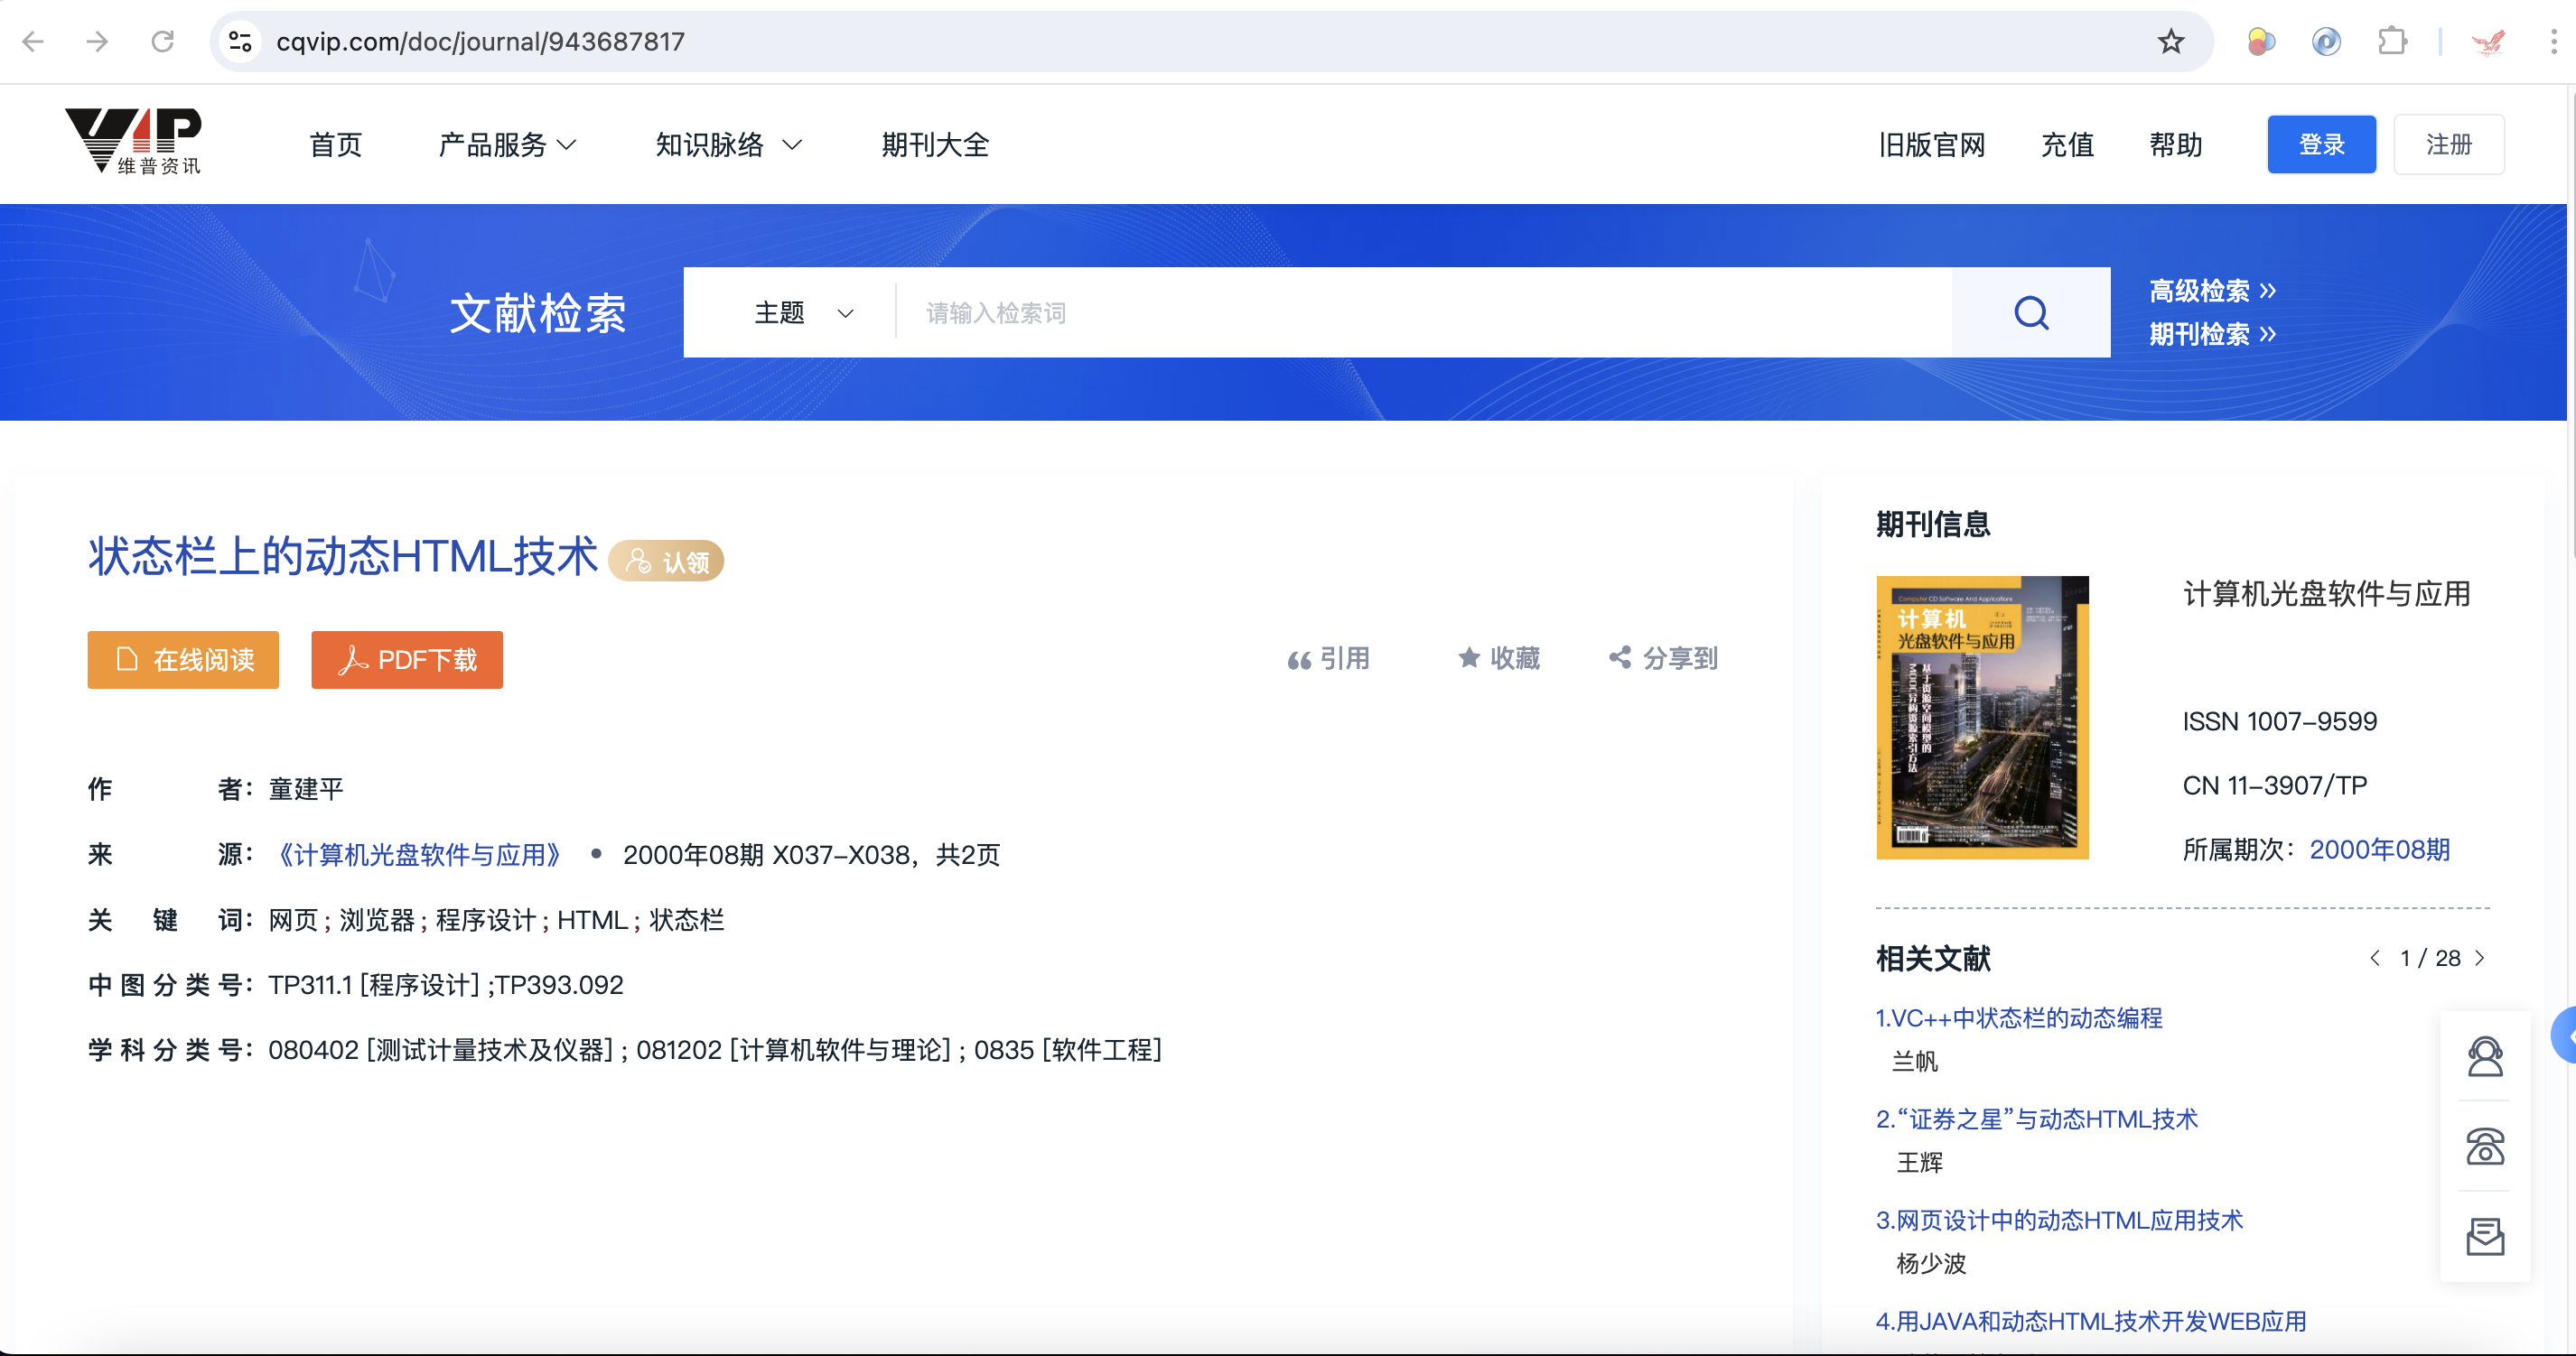
Task: Click the search input to enter keywords
Action: [x=1300, y=311]
